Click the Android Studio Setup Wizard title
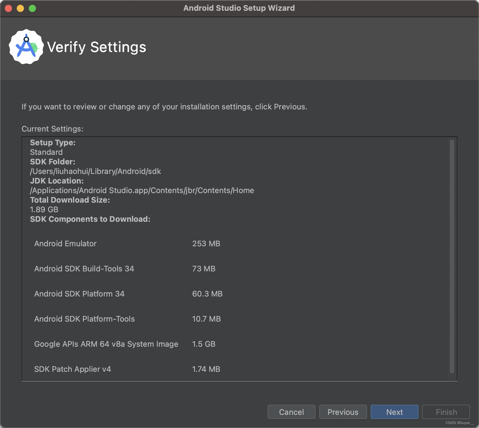The width and height of the screenshot is (479, 428). click(239, 8)
